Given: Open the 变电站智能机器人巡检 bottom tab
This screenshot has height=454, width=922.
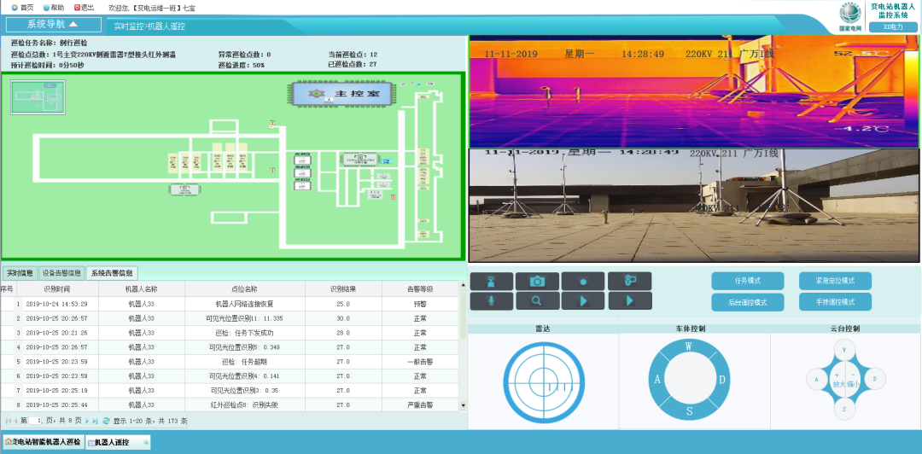Looking at the screenshot, I should (x=43, y=442).
